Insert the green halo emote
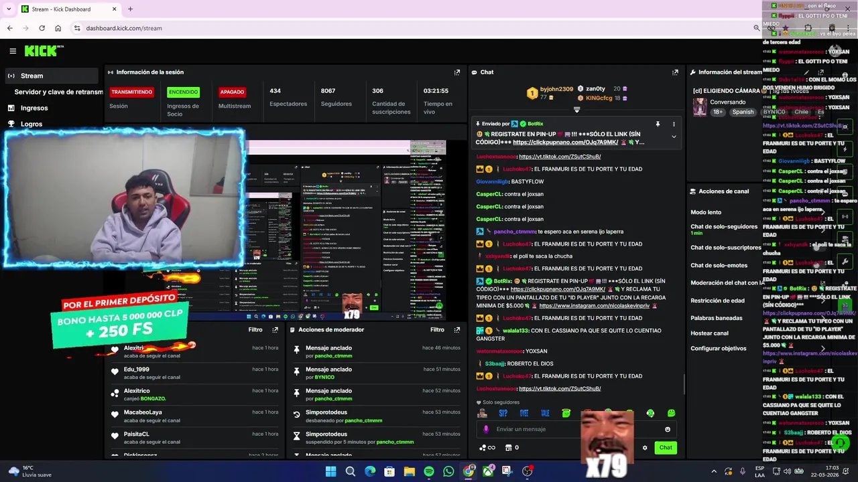Screen dimensions: 858x482 point(566,413)
